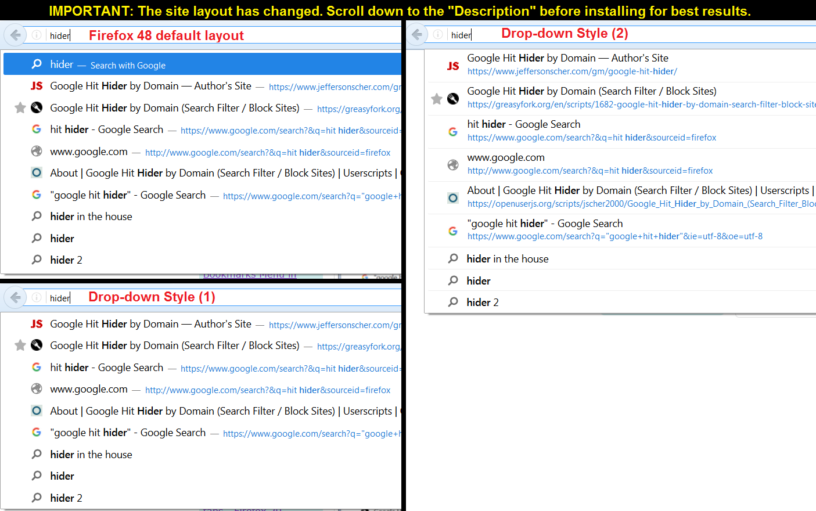
Task: Open jeffersonscher.com URL in default layout panel
Action: click(x=335, y=87)
